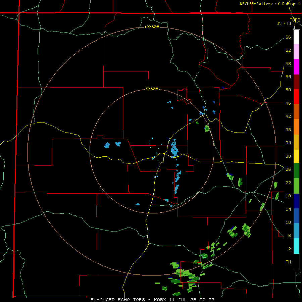The image size is (302, 302).
Task: Click the KABX radar site identifier
Action: [x=161, y=300]
